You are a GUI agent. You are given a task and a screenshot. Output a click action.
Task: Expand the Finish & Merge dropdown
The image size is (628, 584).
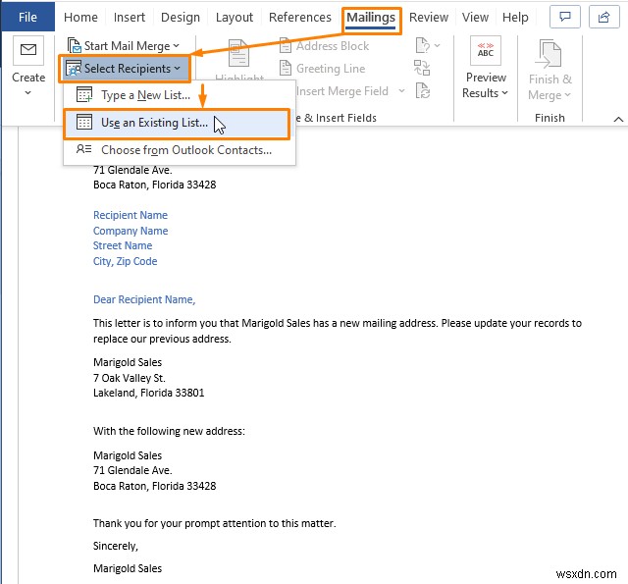(x=567, y=95)
